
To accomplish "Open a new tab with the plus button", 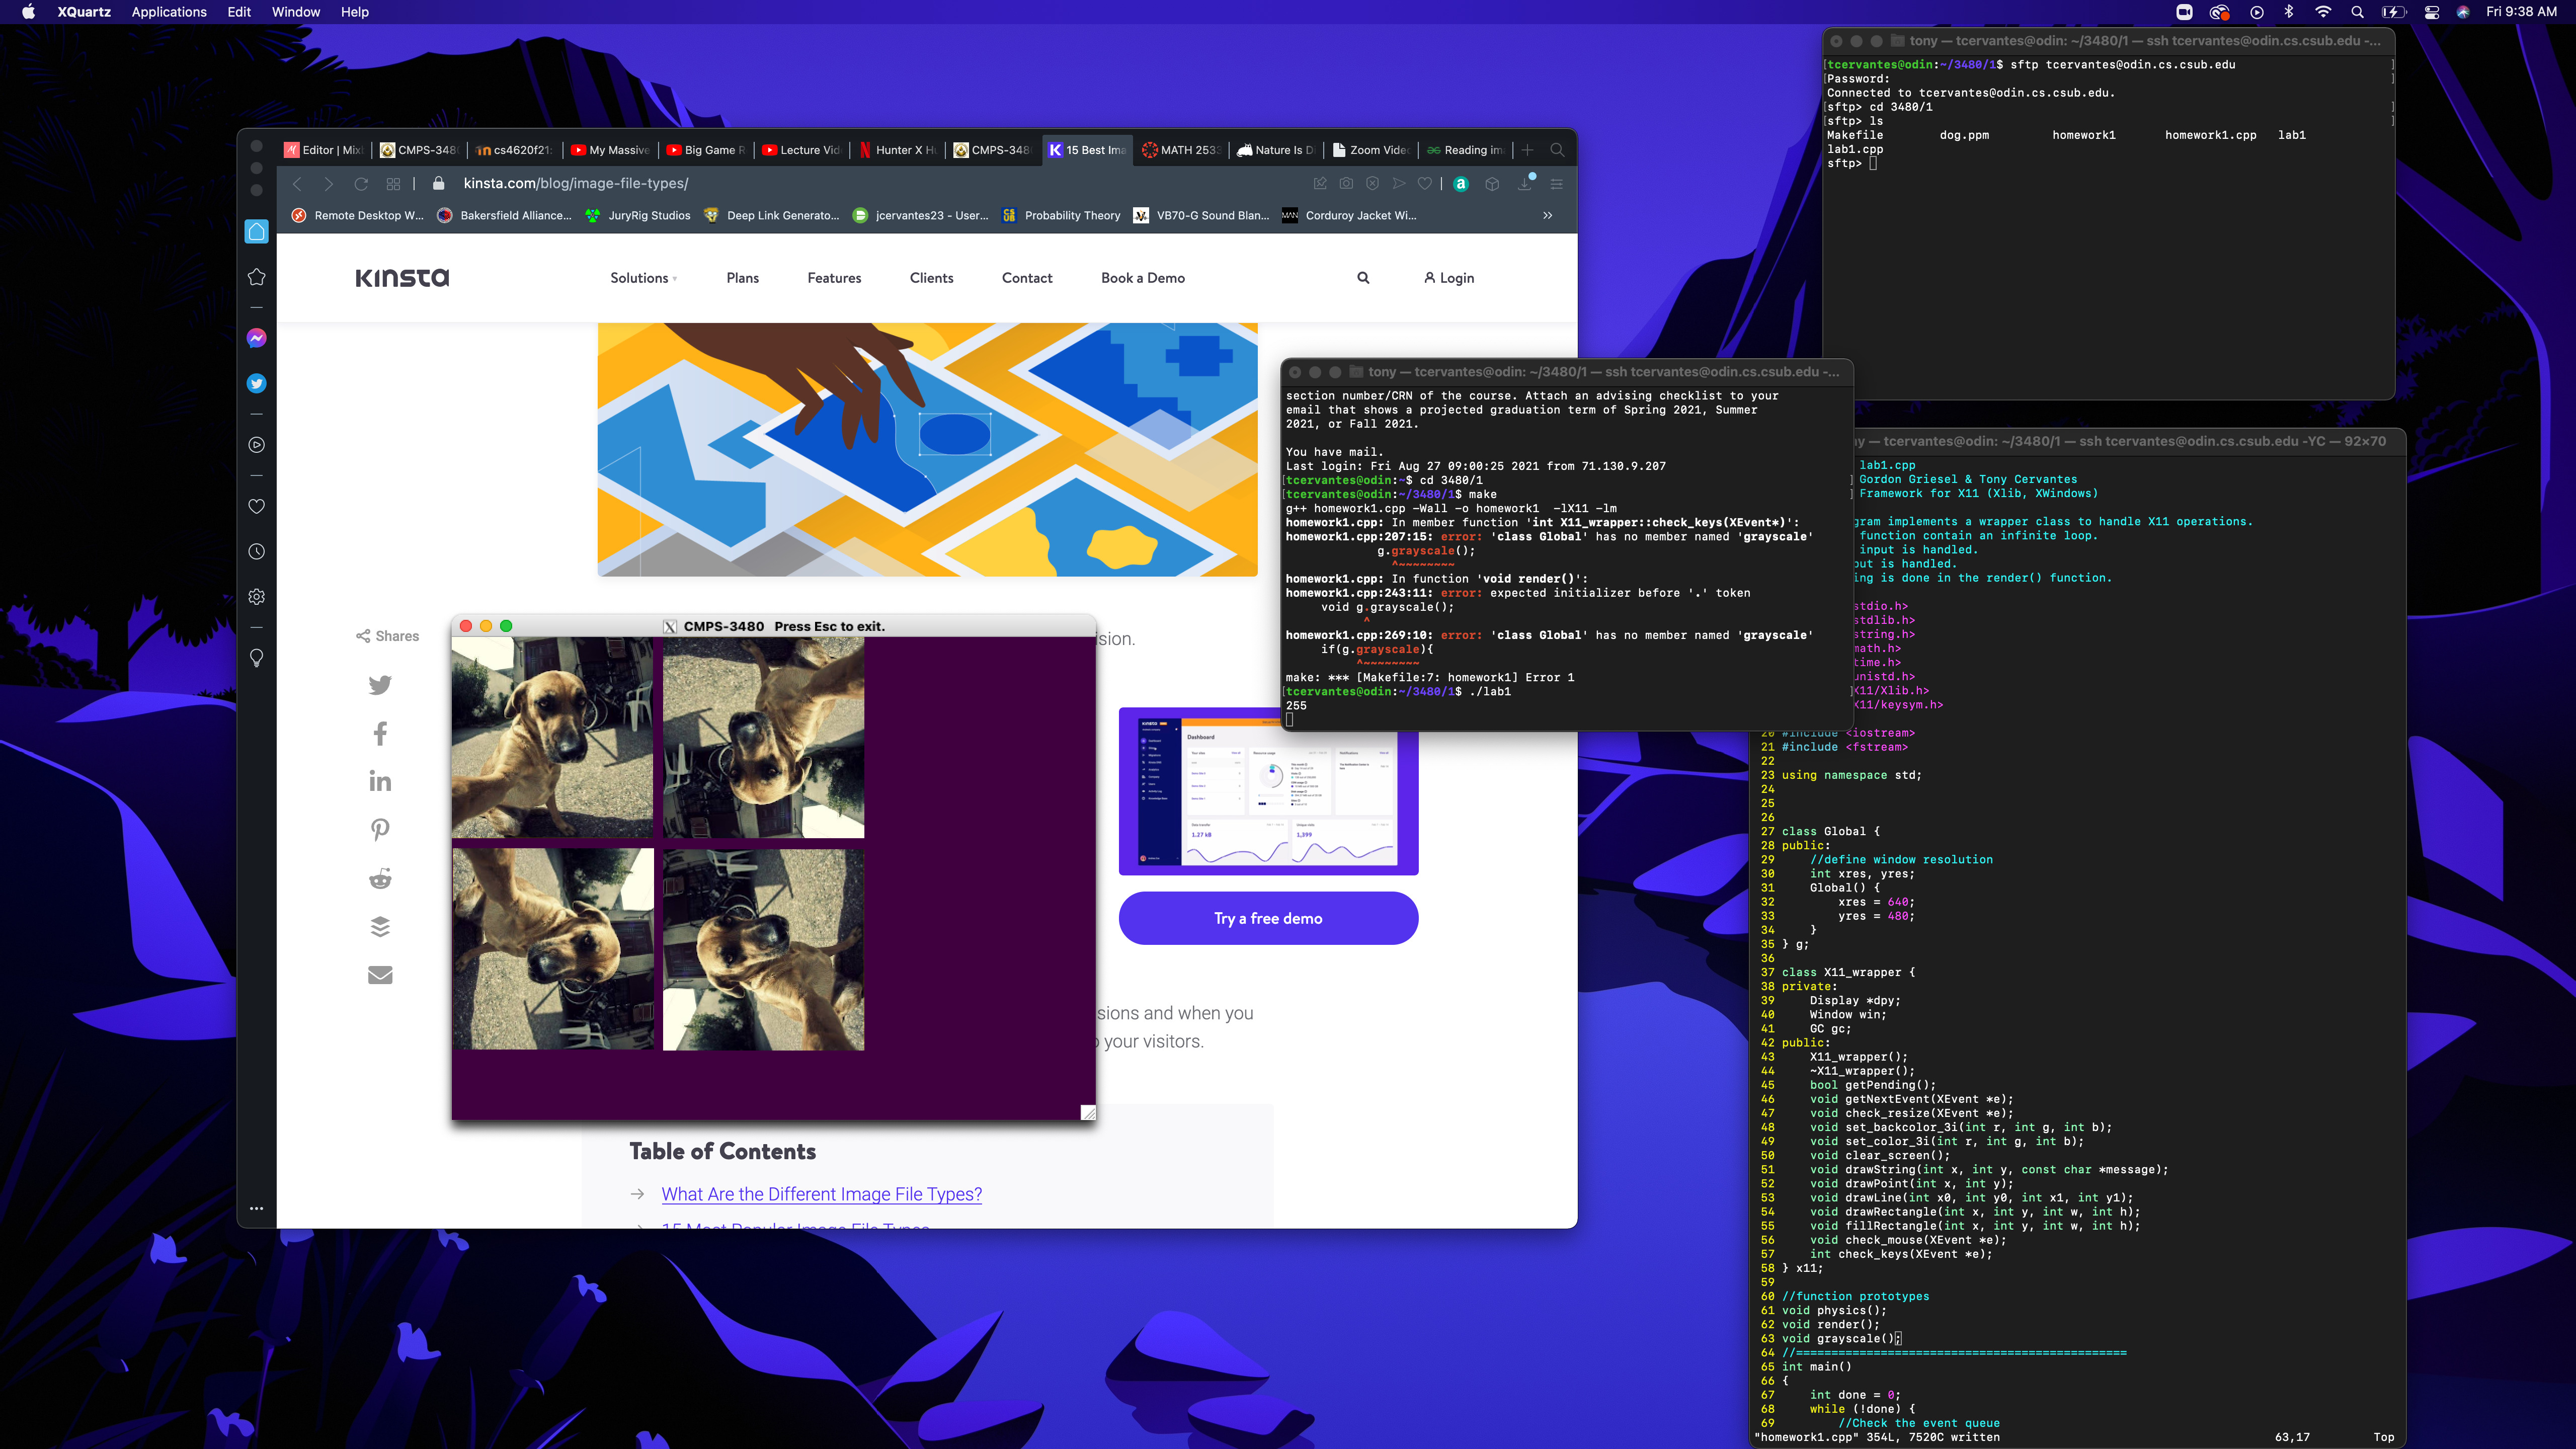I will (1527, 150).
